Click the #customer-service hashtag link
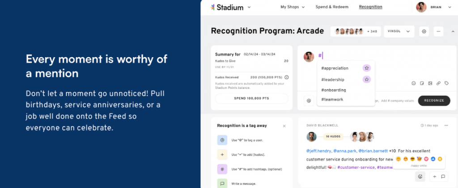The height and width of the screenshot is (188, 458). (x=356, y=167)
